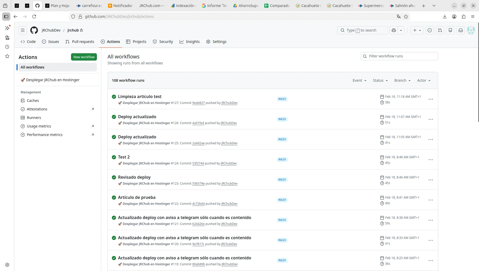Open the hamburger navigation menu
479x271 pixels.
(x=23, y=30)
